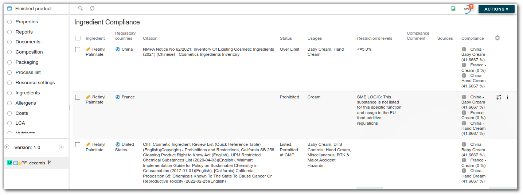Viewport: 523px width, 195px height.
Task: Click the globe icon next to France
Action: 118,97
